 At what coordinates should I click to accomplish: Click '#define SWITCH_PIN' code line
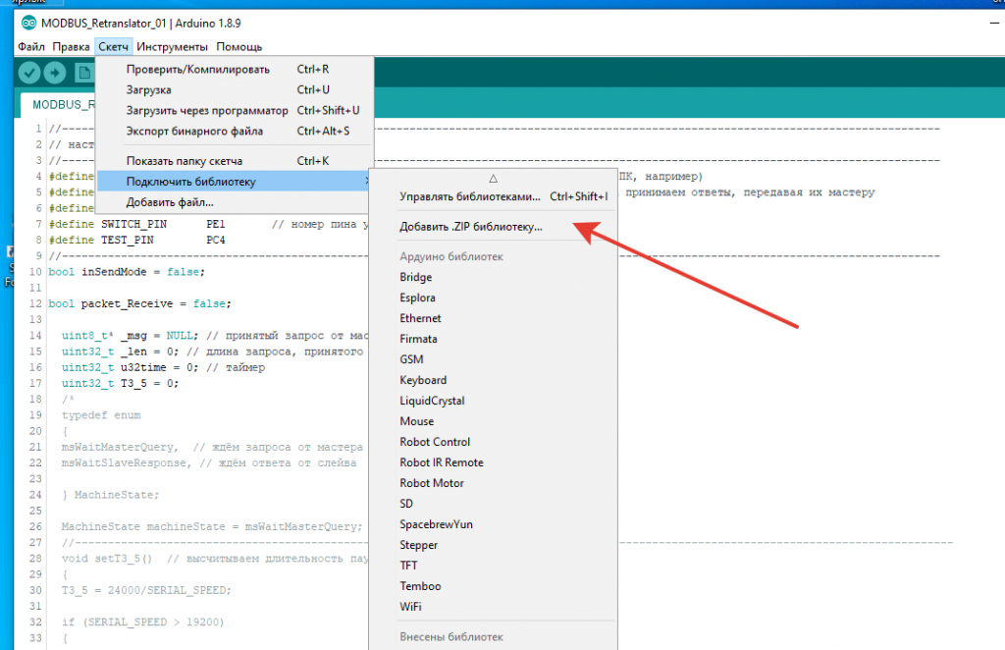208,224
